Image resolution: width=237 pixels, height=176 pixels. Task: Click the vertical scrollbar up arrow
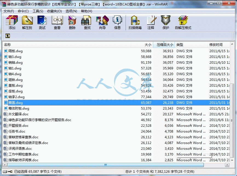[x=232, y=44]
